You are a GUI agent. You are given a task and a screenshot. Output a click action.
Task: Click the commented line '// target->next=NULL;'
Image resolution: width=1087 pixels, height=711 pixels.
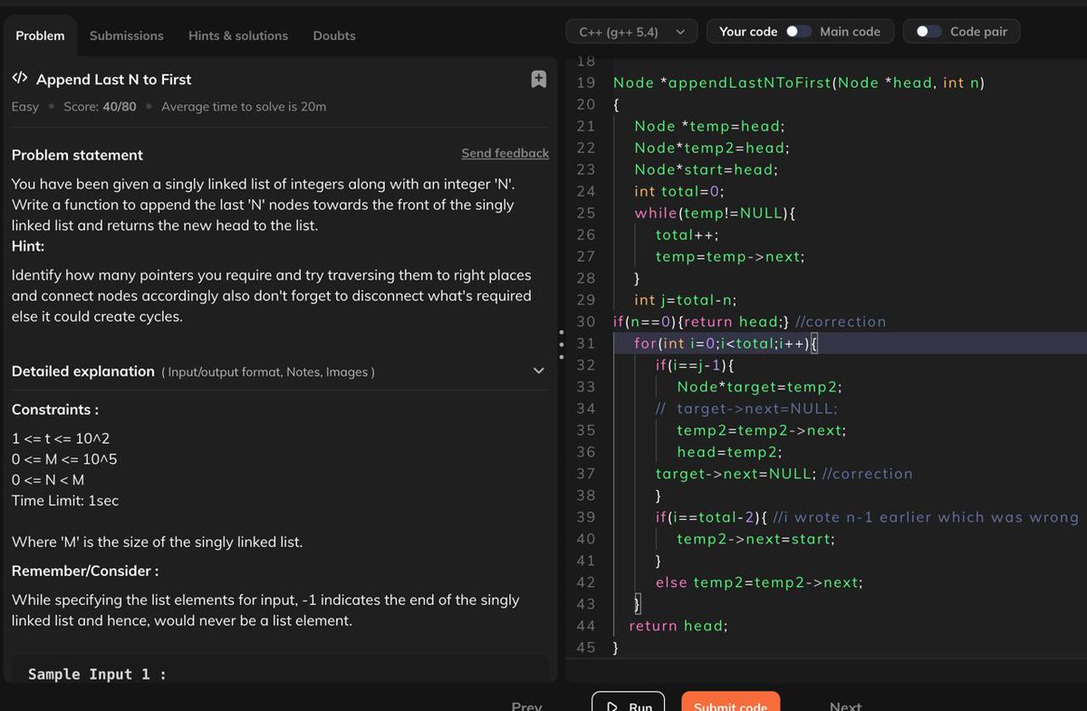point(746,408)
